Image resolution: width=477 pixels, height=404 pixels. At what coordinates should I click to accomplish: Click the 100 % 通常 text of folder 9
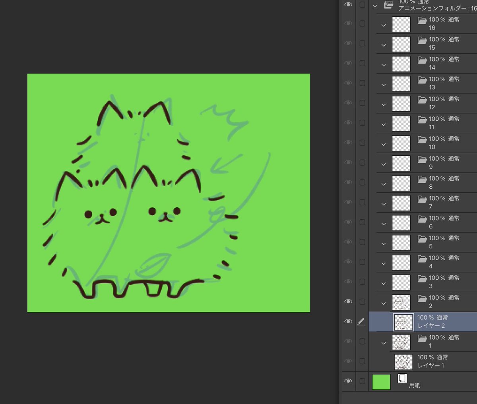444,159
